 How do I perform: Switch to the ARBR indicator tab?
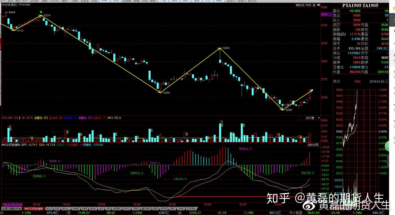tap(117, 209)
